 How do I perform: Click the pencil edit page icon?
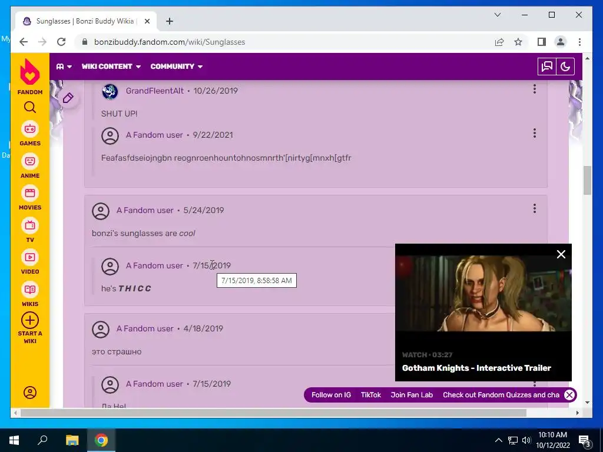68,98
